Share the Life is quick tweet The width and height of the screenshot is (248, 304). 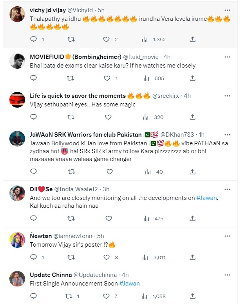pyautogui.click(x=192, y=117)
